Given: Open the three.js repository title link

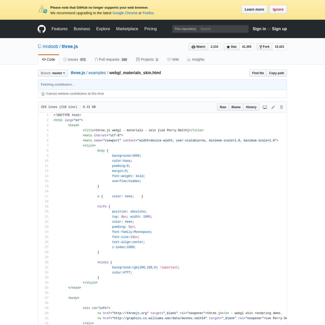Looking at the screenshot, I should (70, 46).
